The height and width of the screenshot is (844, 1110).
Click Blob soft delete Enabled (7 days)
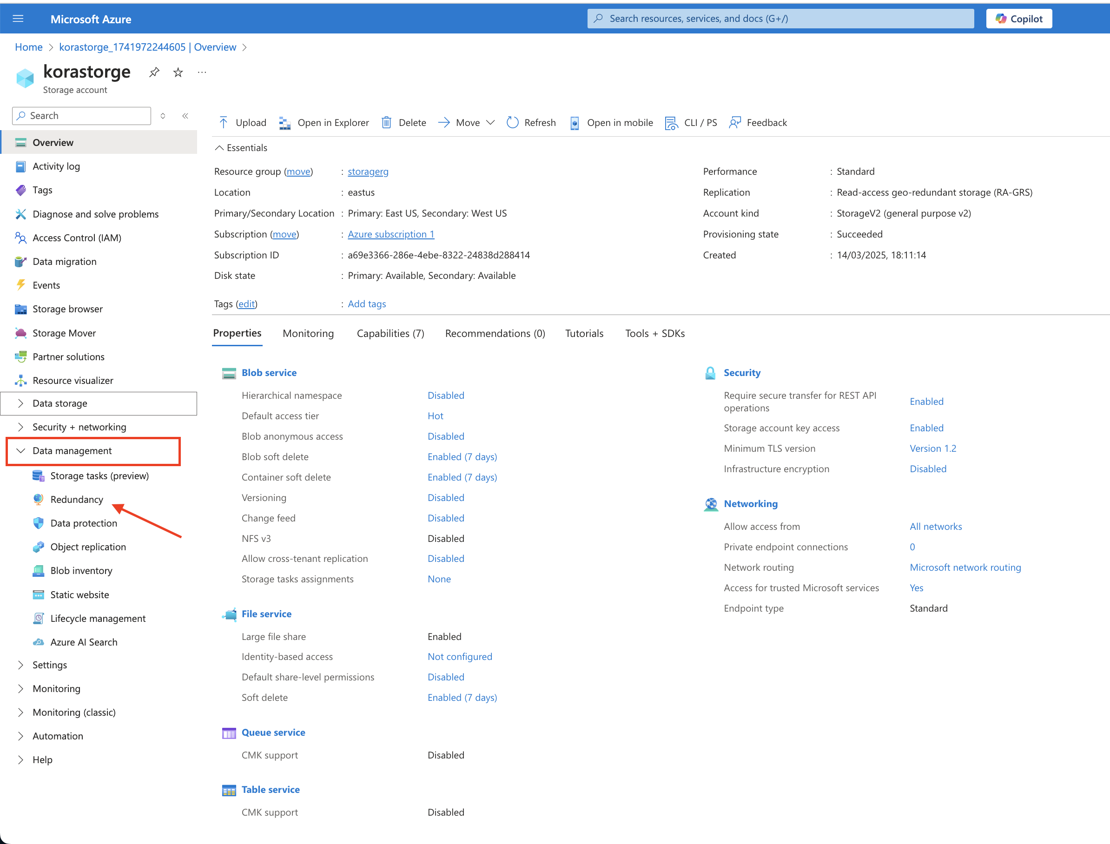[462, 457]
